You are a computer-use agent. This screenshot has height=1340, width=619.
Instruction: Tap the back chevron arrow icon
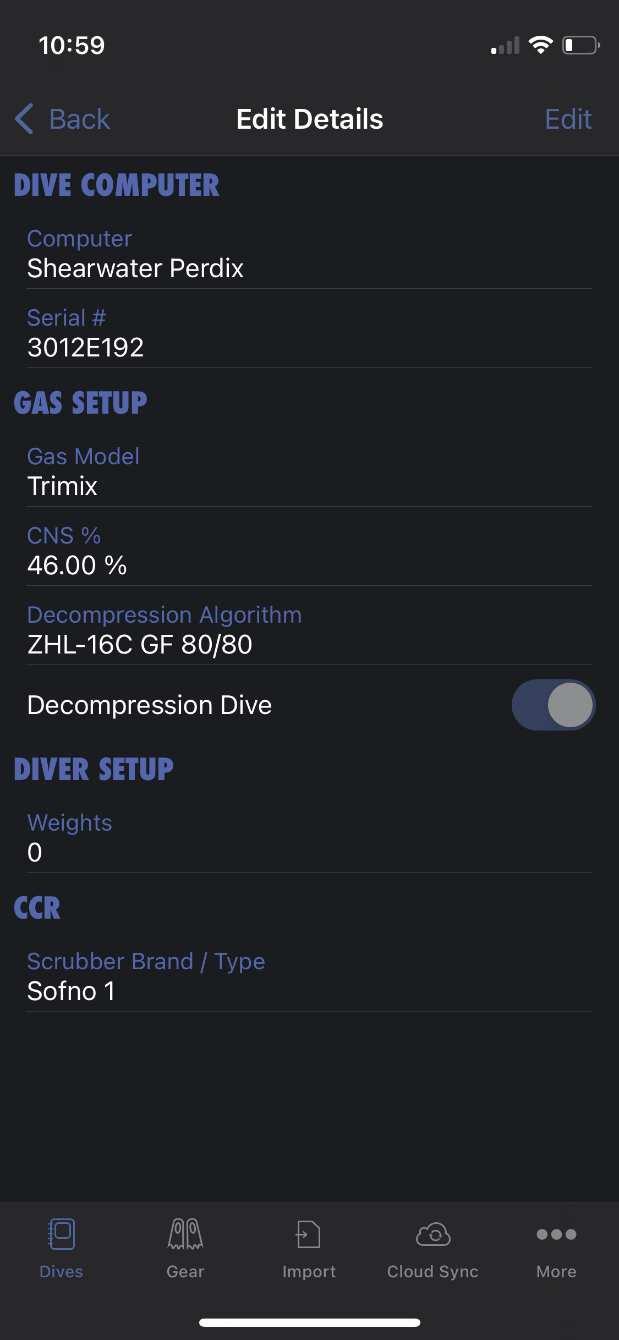[x=24, y=119]
